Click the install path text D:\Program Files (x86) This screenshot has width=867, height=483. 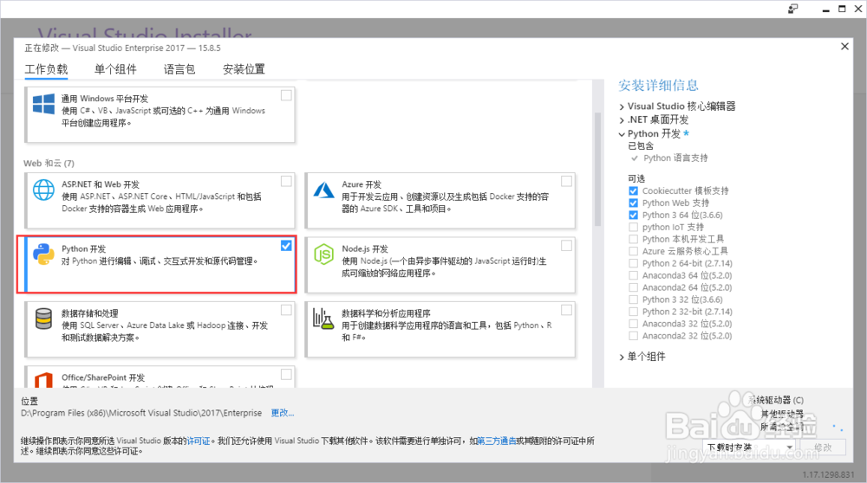141,413
